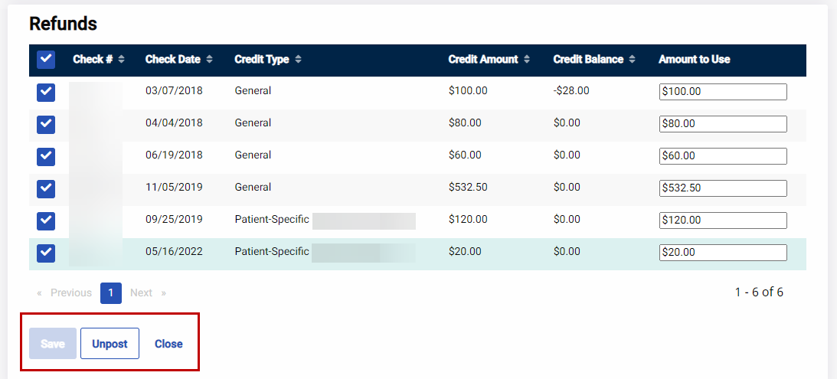Toggle the select-all header checkbox
The image size is (837, 379).
[46, 60]
